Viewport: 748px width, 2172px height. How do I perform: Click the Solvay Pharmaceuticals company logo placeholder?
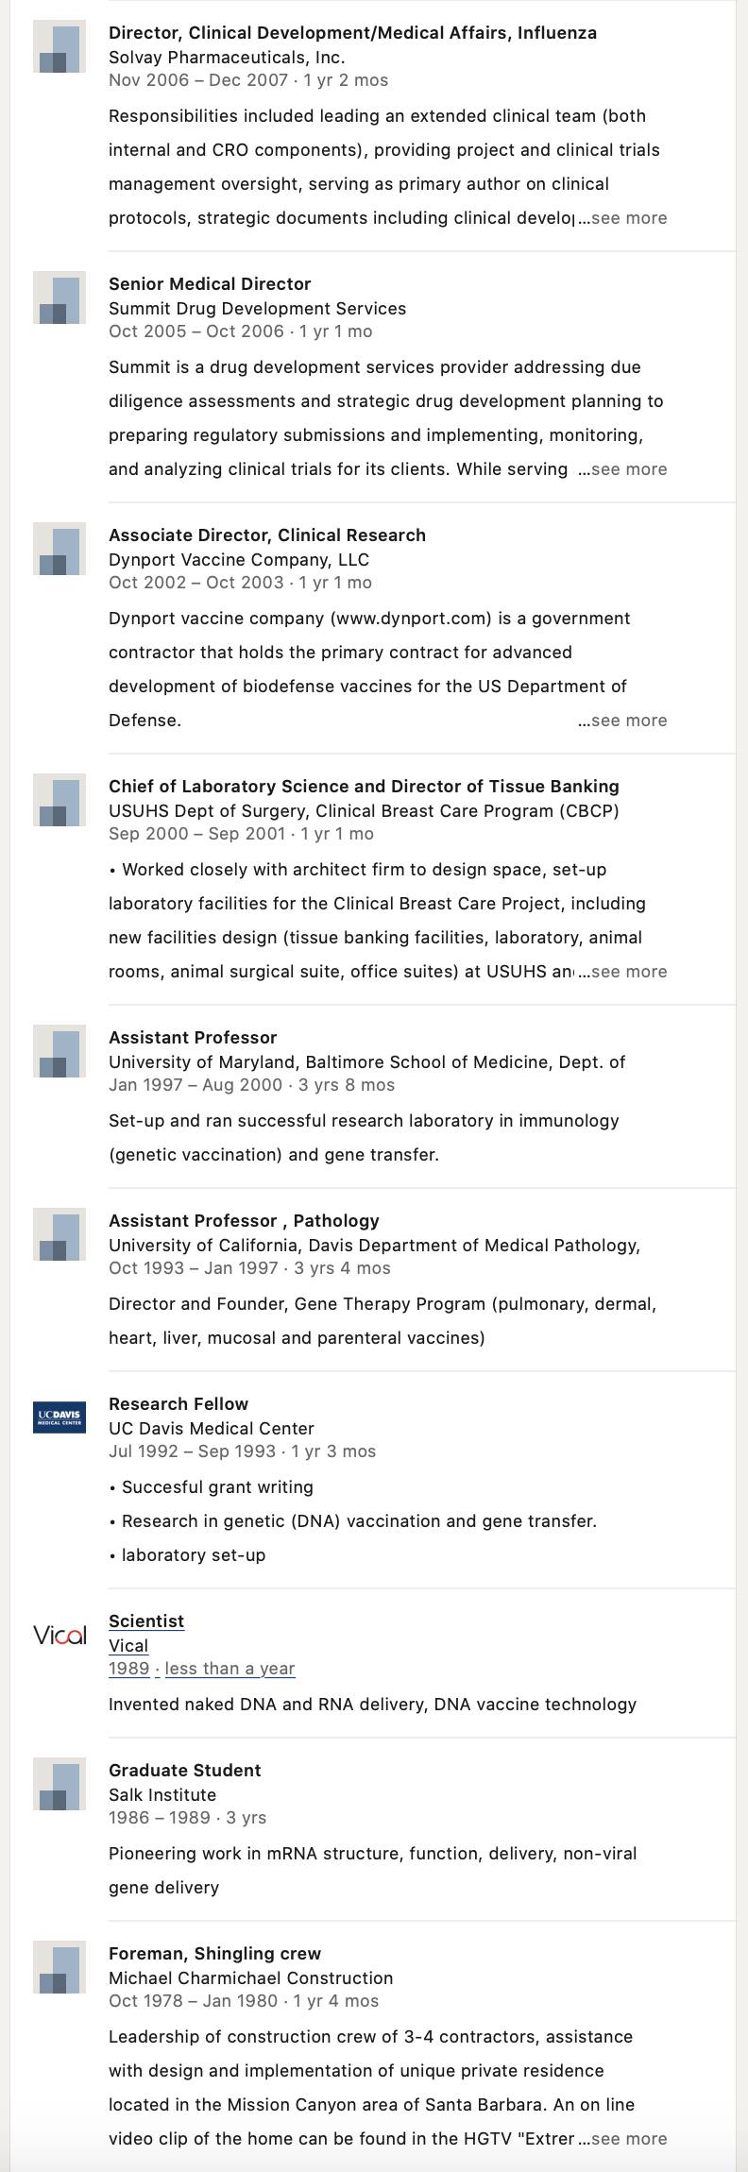(x=59, y=46)
